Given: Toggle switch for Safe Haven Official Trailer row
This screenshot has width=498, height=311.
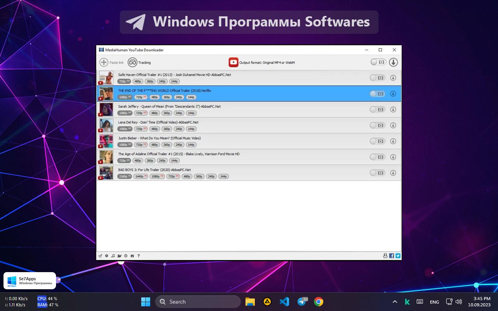Looking at the screenshot, I should point(377,78).
